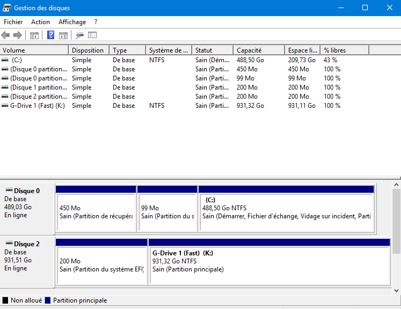Click the Disk Management title bar icon
This screenshot has width=401, height=309.
(8, 8)
